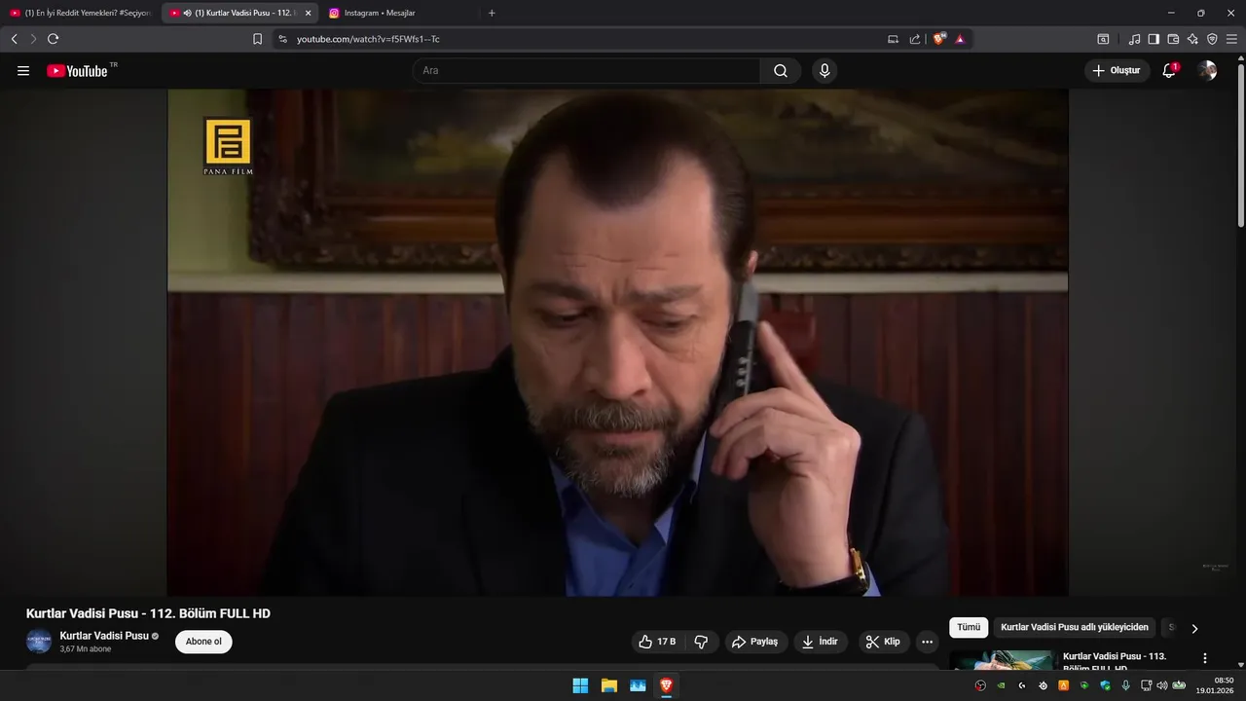Image resolution: width=1246 pixels, height=701 pixels.
Task: Bookmark this page icon
Action: [257, 39]
